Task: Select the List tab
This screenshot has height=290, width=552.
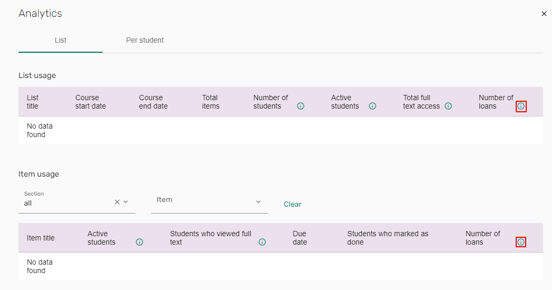Action: click(x=61, y=40)
